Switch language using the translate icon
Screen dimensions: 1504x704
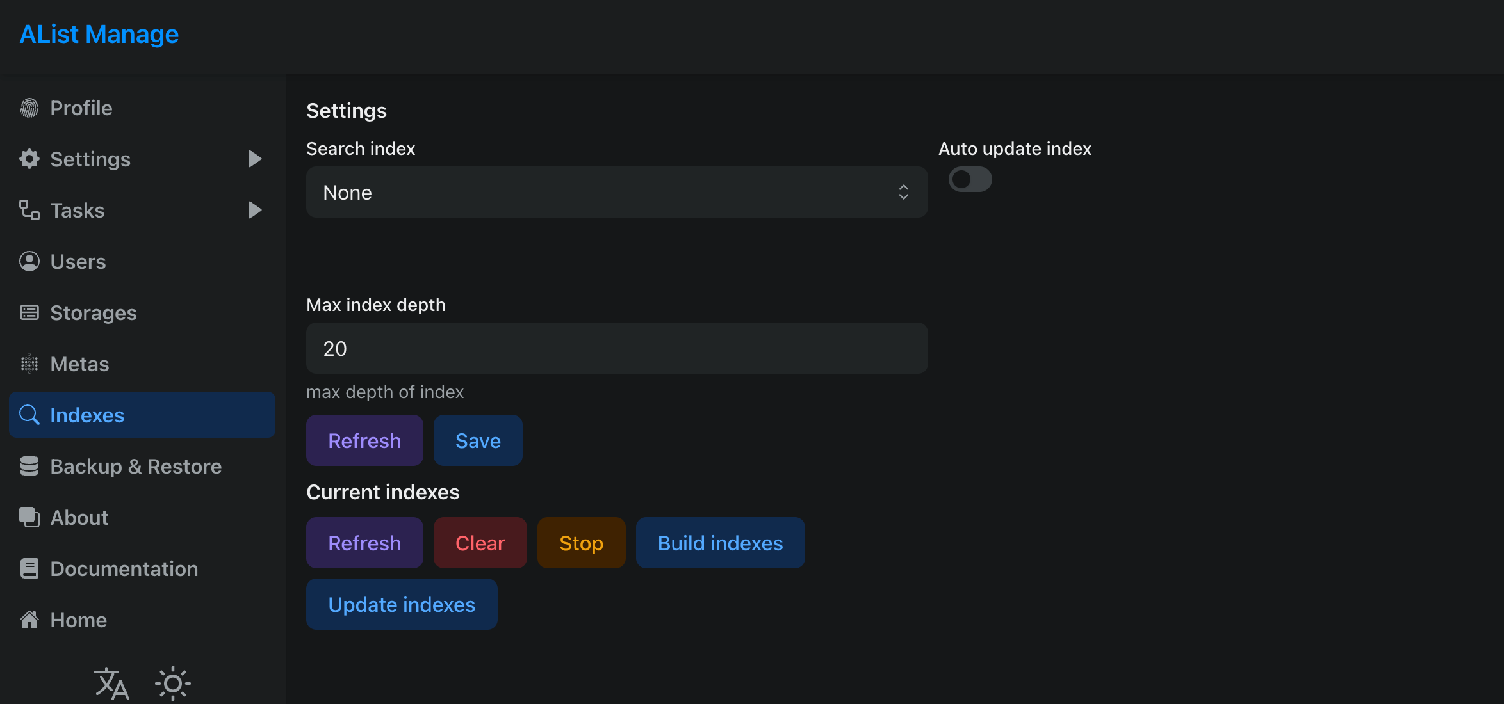[x=110, y=683]
